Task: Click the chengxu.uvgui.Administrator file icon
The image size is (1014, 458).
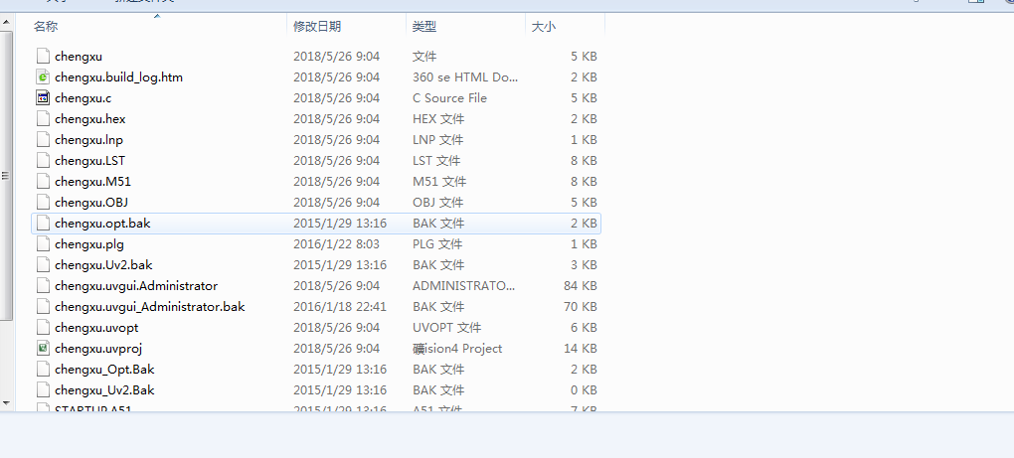Action: click(43, 285)
